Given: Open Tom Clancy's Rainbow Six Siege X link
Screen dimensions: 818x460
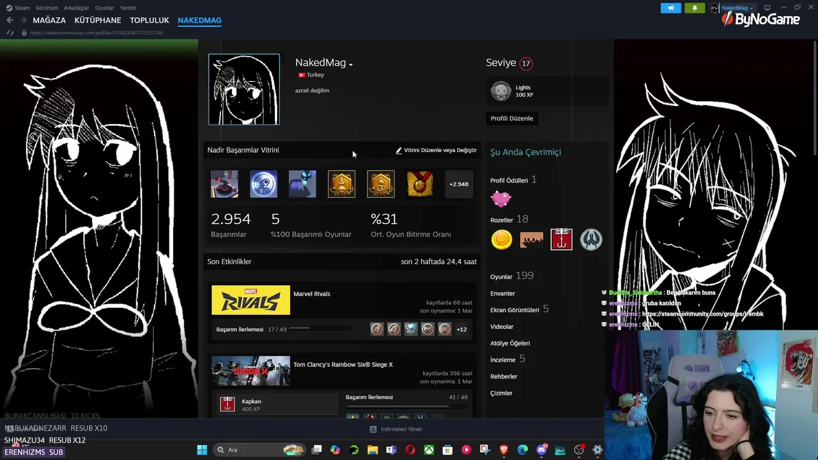Looking at the screenshot, I should [343, 365].
